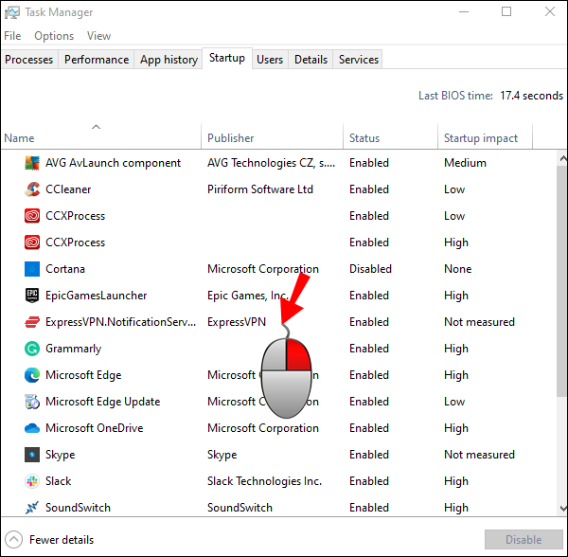Click the Skype icon

[x=32, y=455]
